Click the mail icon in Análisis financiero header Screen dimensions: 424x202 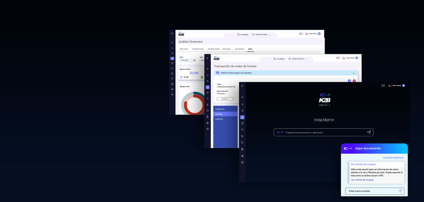click(x=300, y=34)
